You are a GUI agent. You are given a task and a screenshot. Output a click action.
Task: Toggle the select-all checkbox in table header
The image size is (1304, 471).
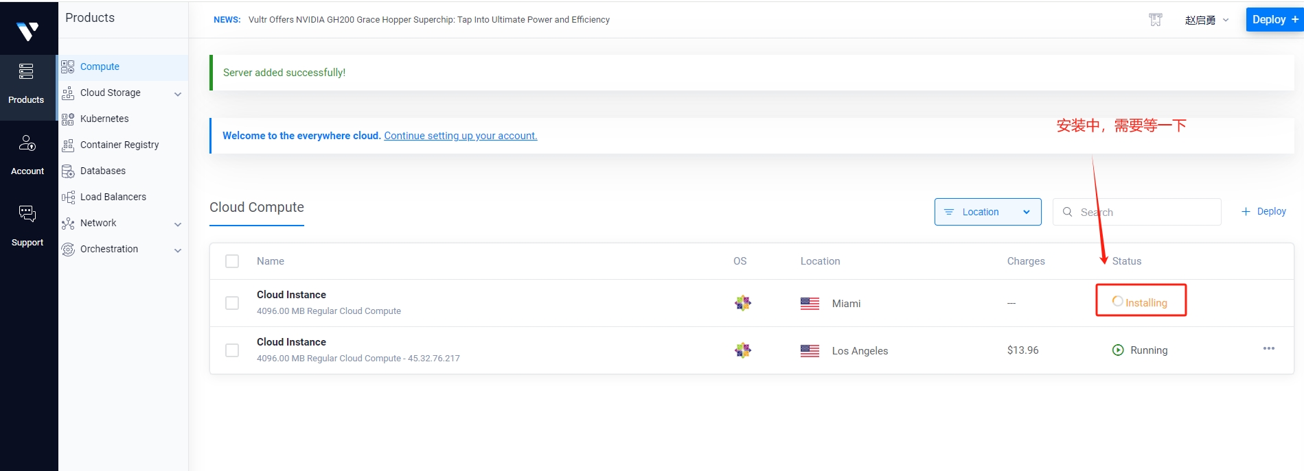click(x=232, y=261)
